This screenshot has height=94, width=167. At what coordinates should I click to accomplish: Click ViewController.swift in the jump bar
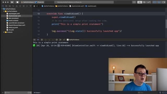[76, 6]
